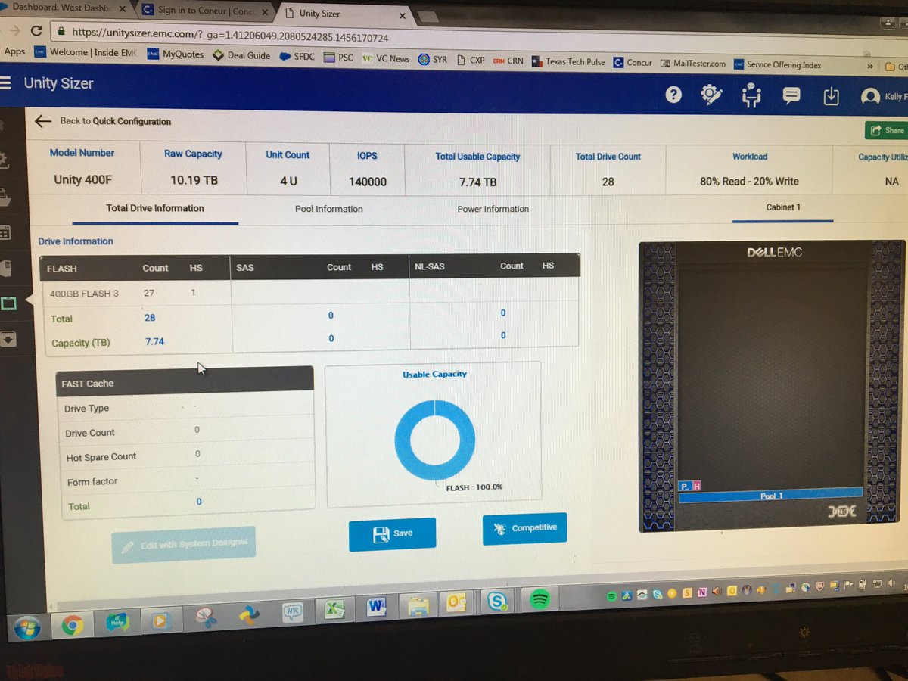Switch to Total Drive Information tab

pyautogui.click(x=155, y=208)
